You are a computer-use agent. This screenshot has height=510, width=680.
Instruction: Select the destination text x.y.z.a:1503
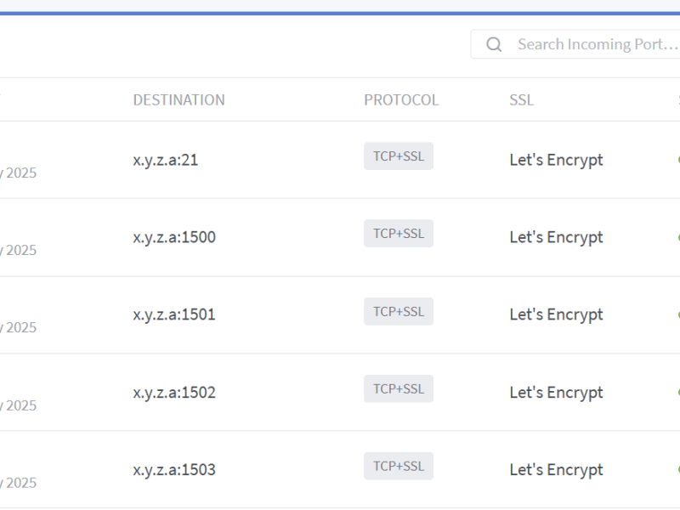click(x=173, y=468)
